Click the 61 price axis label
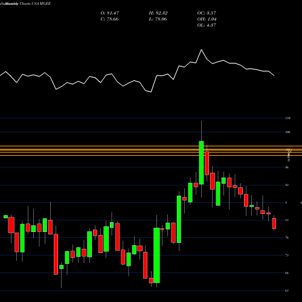Screen dimensions: 302x302 tap(287, 291)
